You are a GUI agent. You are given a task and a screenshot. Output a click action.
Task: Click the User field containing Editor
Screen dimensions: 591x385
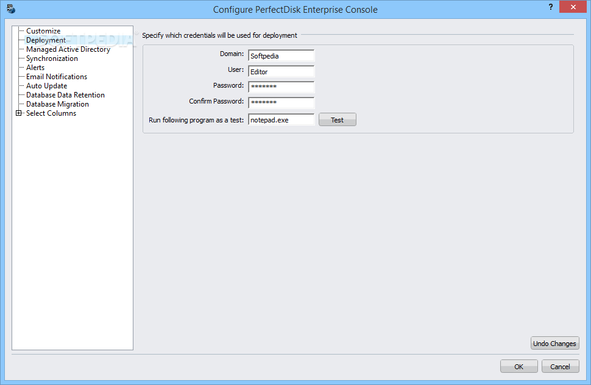pyautogui.click(x=281, y=71)
